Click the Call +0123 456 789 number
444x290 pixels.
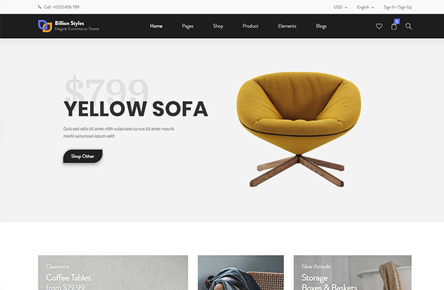point(61,7)
